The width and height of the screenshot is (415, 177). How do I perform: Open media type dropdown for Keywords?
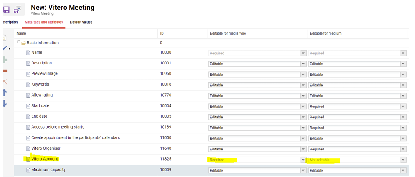(303, 85)
